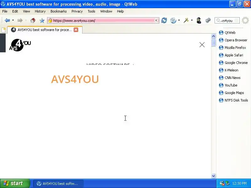
Task: Go to the Home page icon
Action: [33, 20]
